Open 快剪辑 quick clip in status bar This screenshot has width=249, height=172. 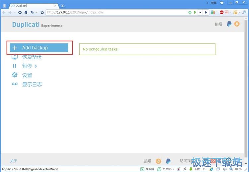(147, 169)
